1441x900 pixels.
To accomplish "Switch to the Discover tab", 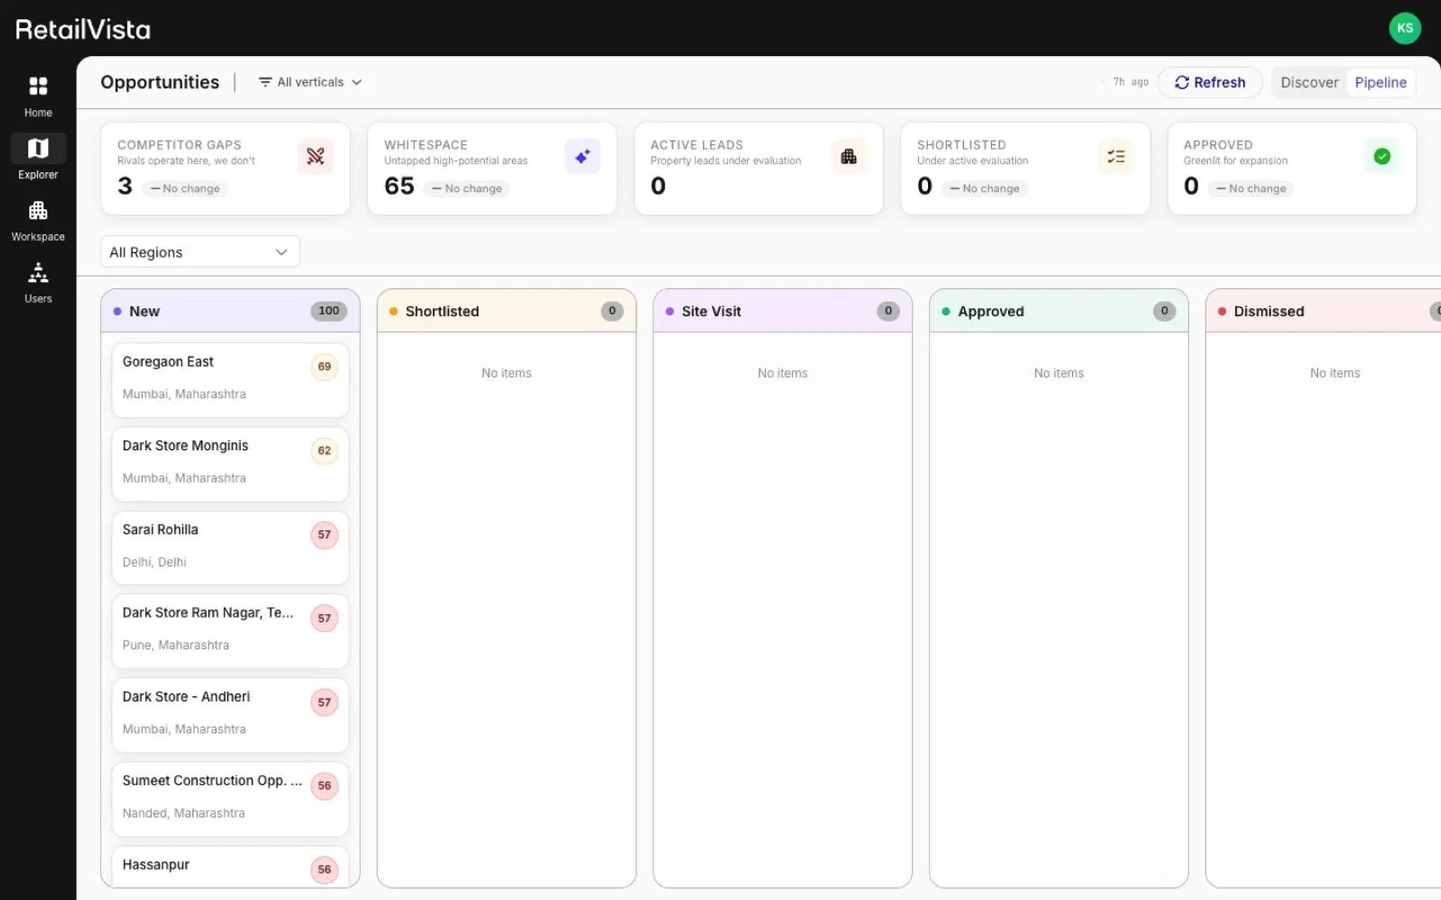I will coord(1309,82).
